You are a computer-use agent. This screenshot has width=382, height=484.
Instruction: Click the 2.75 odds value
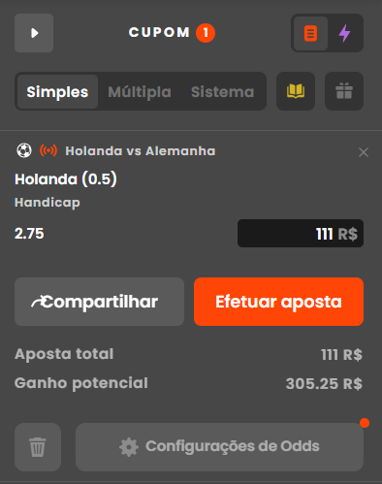point(29,234)
